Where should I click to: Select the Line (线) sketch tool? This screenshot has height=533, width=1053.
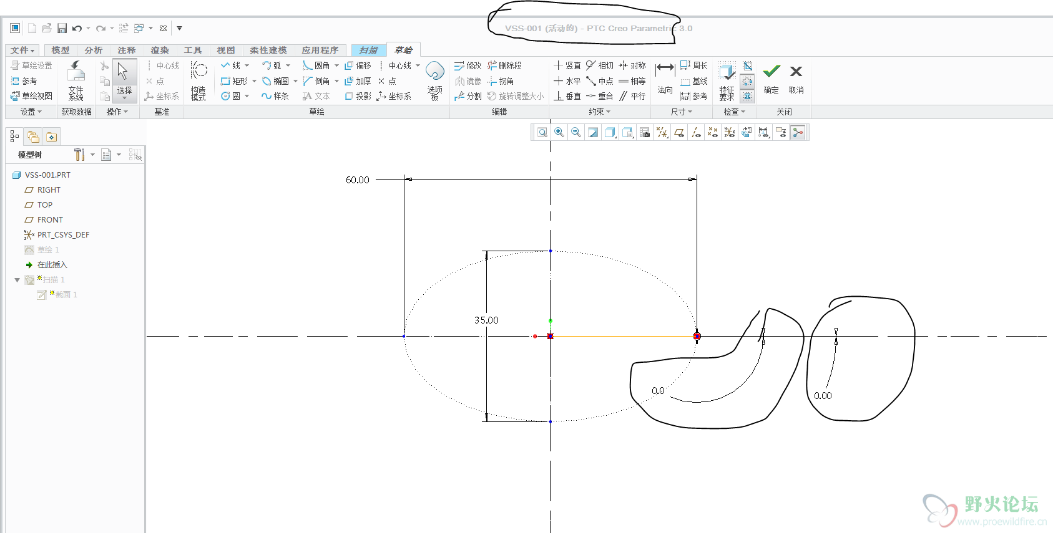pyautogui.click(x=230, y=65)
